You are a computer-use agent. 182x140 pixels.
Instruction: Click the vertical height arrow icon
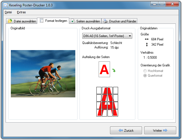pos(147,45)
